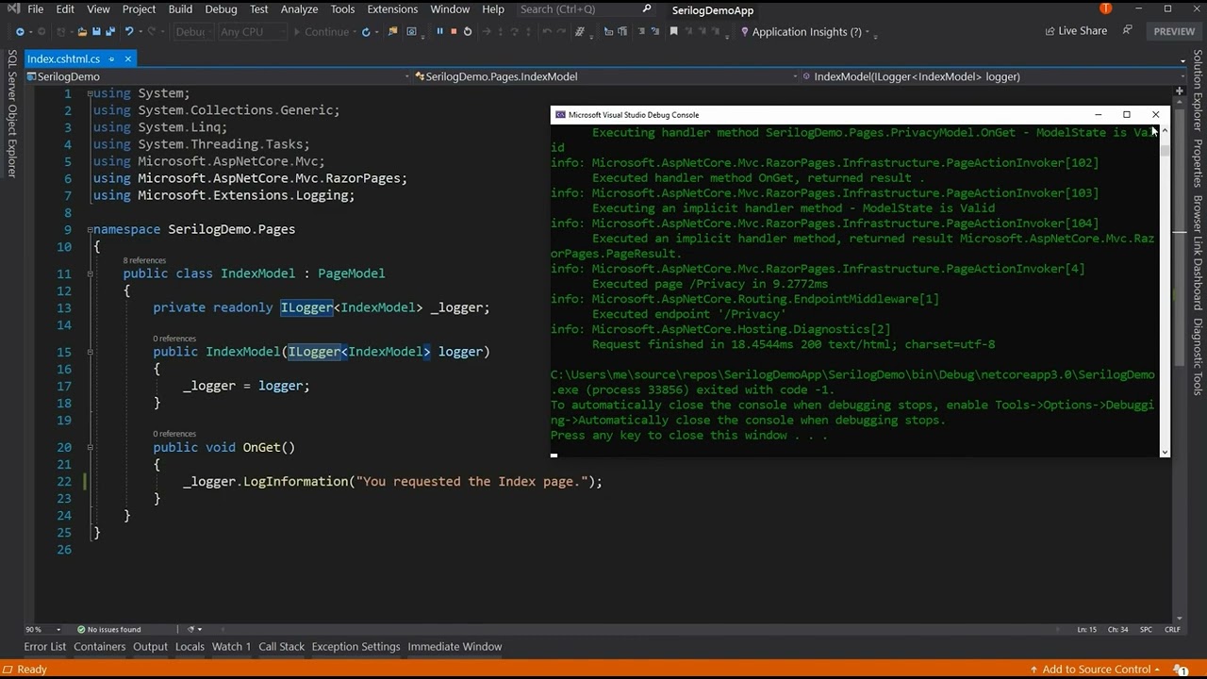Toggle a bookmark with the bookmark icon
Screen dimensions: 1207x679
[673, 32]
